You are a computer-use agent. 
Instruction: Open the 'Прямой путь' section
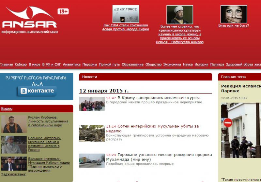tap(109, 64)
